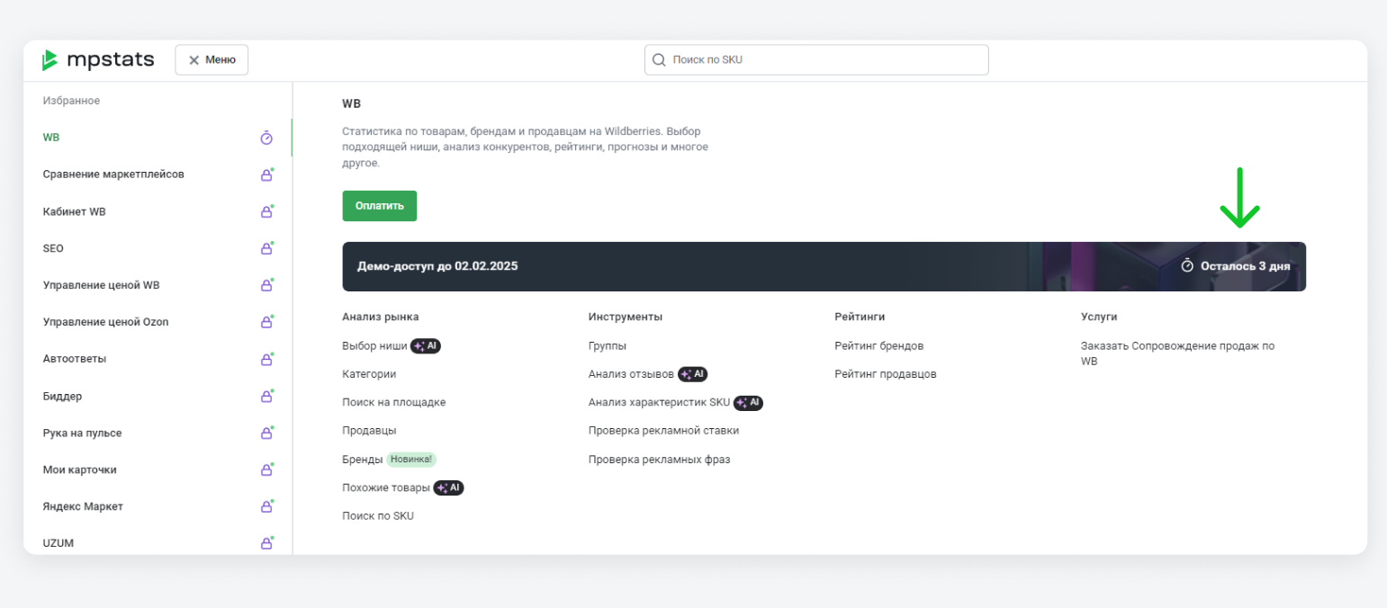
Task: Open the Похожие товары link
Action: click(386, 487)
